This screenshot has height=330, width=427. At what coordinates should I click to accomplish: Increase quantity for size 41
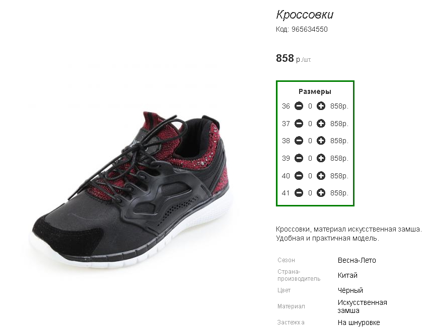[321, 193]
